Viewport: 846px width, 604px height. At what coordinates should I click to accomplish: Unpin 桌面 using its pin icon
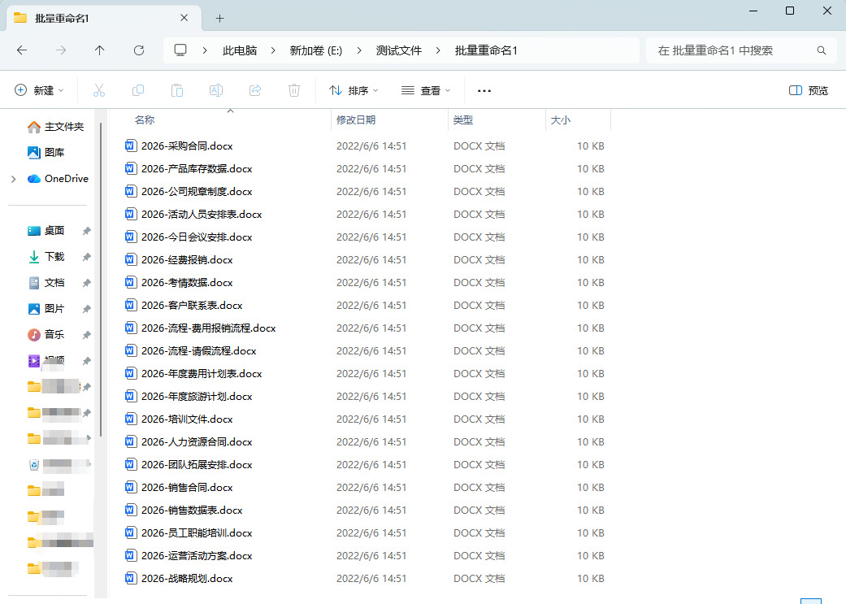pos(86,231)
